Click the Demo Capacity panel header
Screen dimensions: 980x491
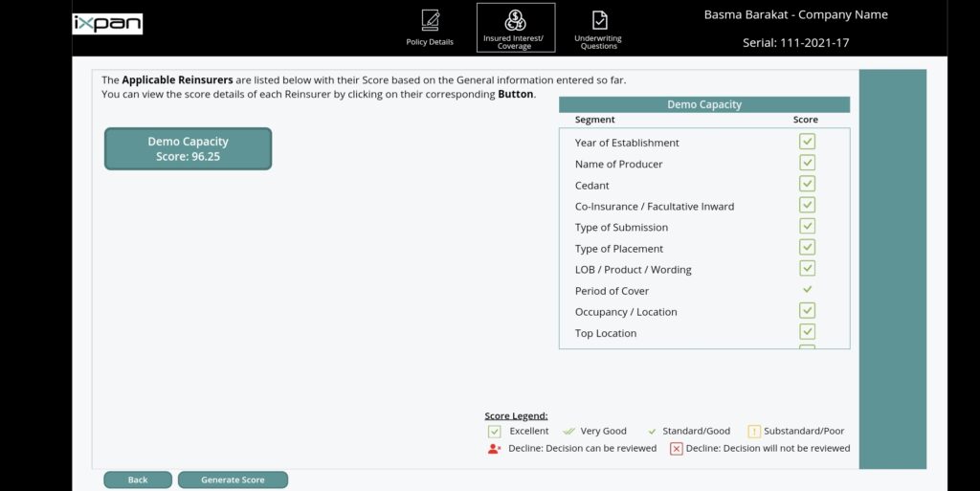703,105
